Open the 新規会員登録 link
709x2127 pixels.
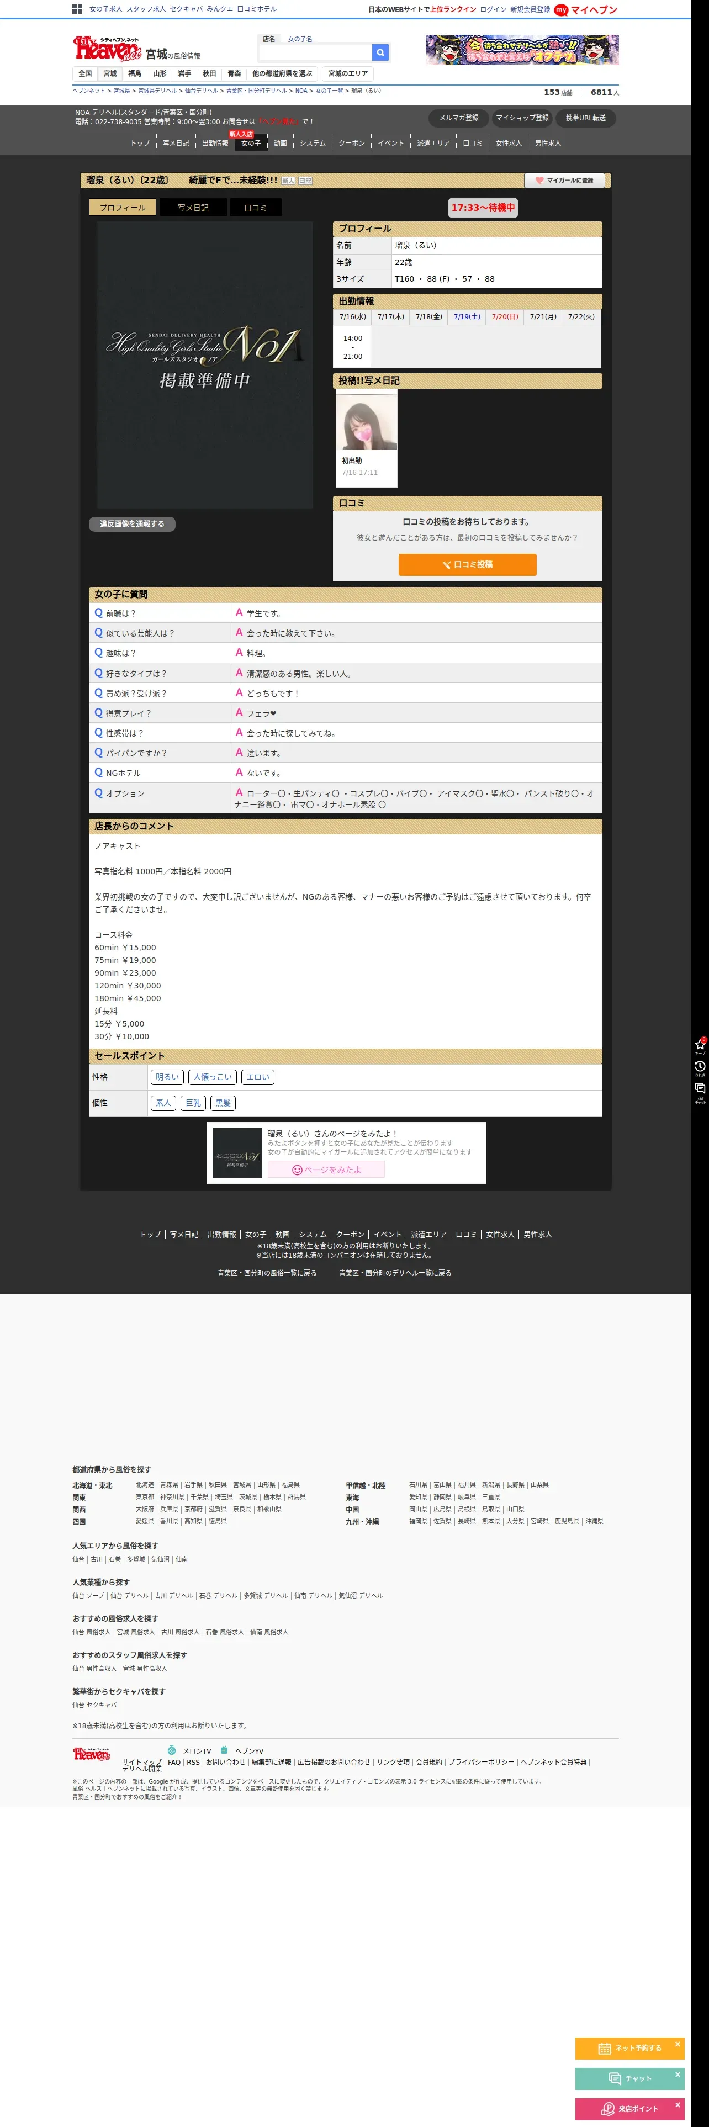click(x=530, y=10)
